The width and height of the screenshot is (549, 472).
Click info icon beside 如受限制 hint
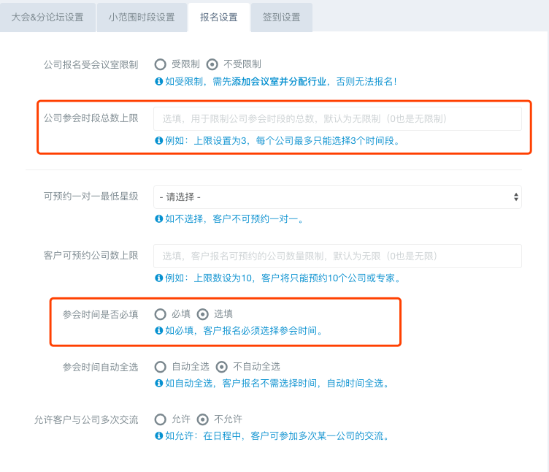158,82
